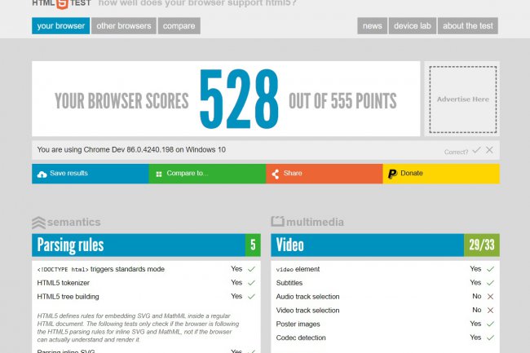Click the 'Advertise Here' box

click(462, 99)
